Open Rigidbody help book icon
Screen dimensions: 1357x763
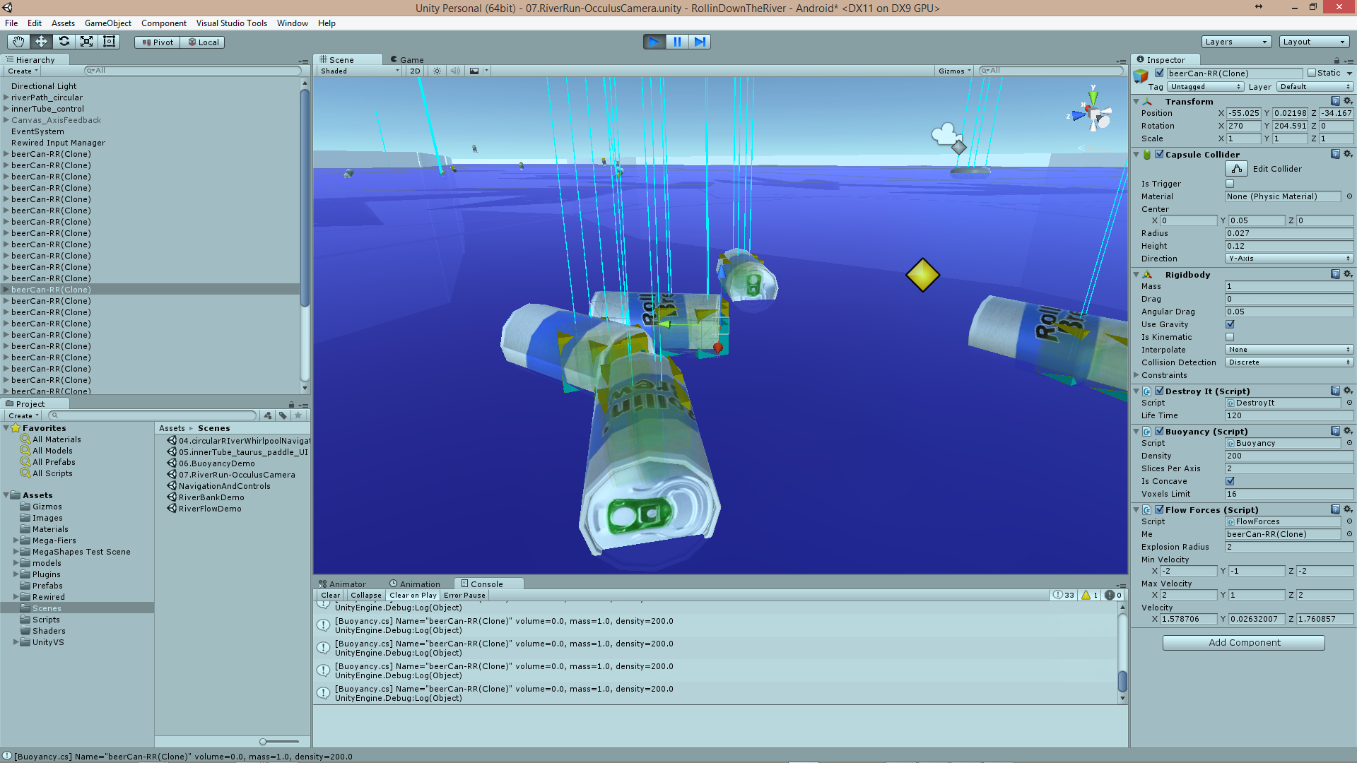point(1334,274)
